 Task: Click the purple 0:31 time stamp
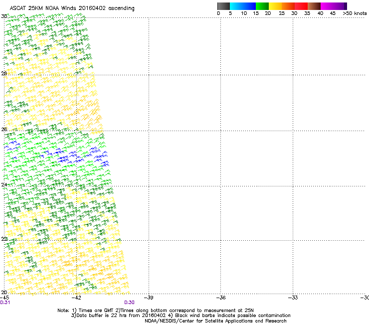(x=5, y=303)
